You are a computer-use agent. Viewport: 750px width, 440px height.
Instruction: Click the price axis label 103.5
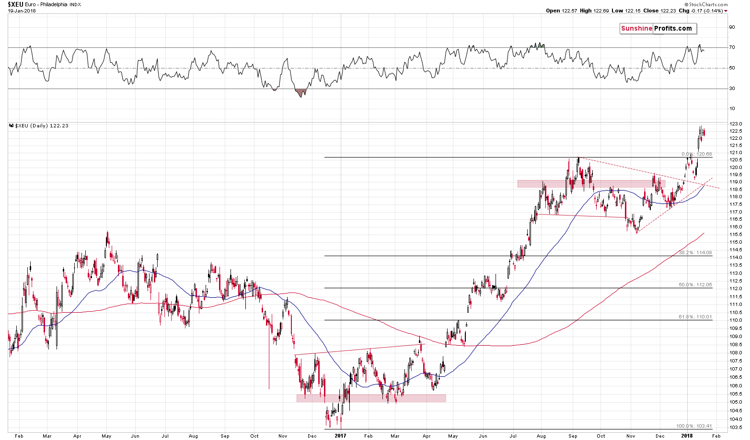tap(736, 428)
